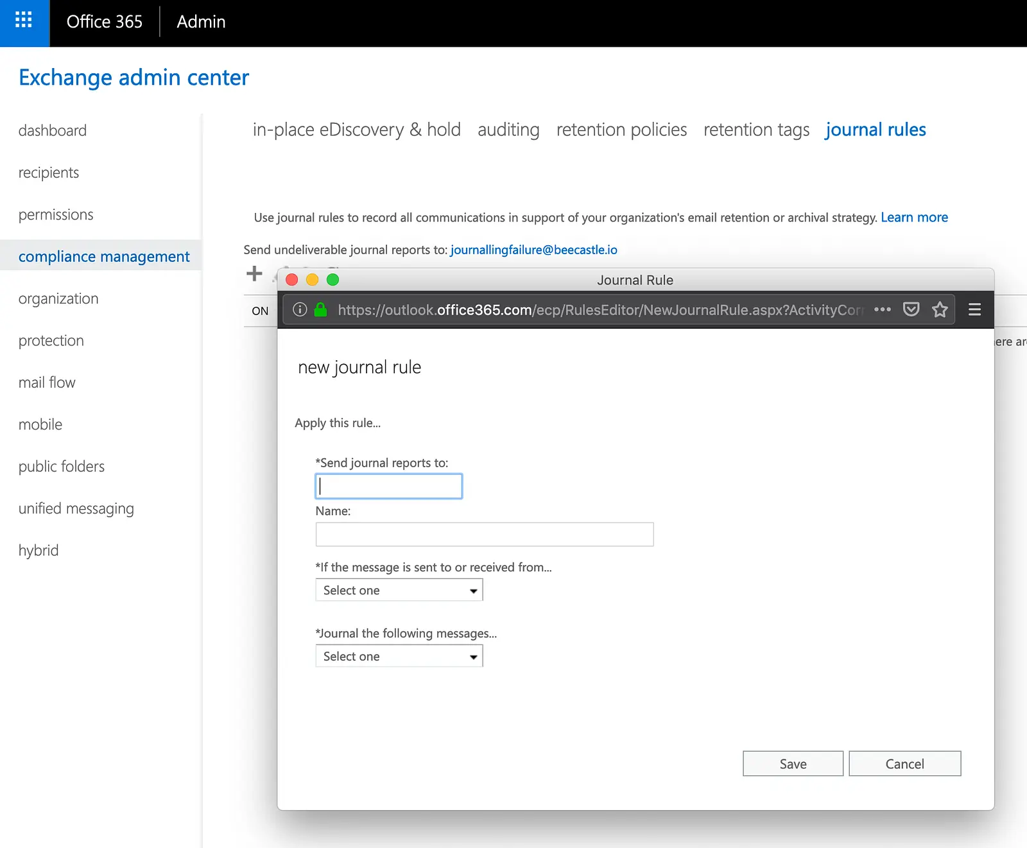Select journal rules tab

876,130
